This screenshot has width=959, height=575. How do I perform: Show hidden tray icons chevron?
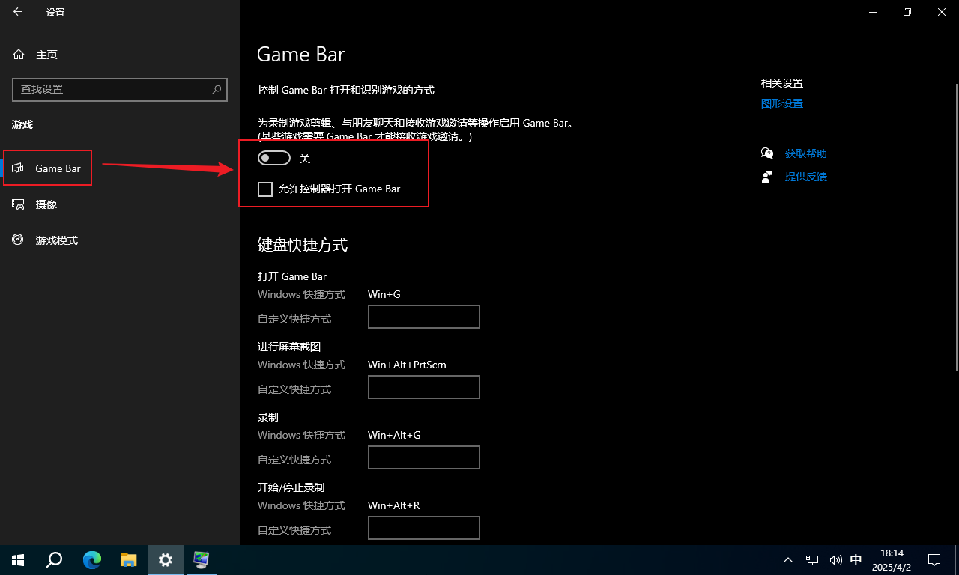pos(788,559)
